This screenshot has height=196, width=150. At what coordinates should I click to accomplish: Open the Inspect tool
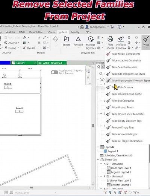point(11,48)
